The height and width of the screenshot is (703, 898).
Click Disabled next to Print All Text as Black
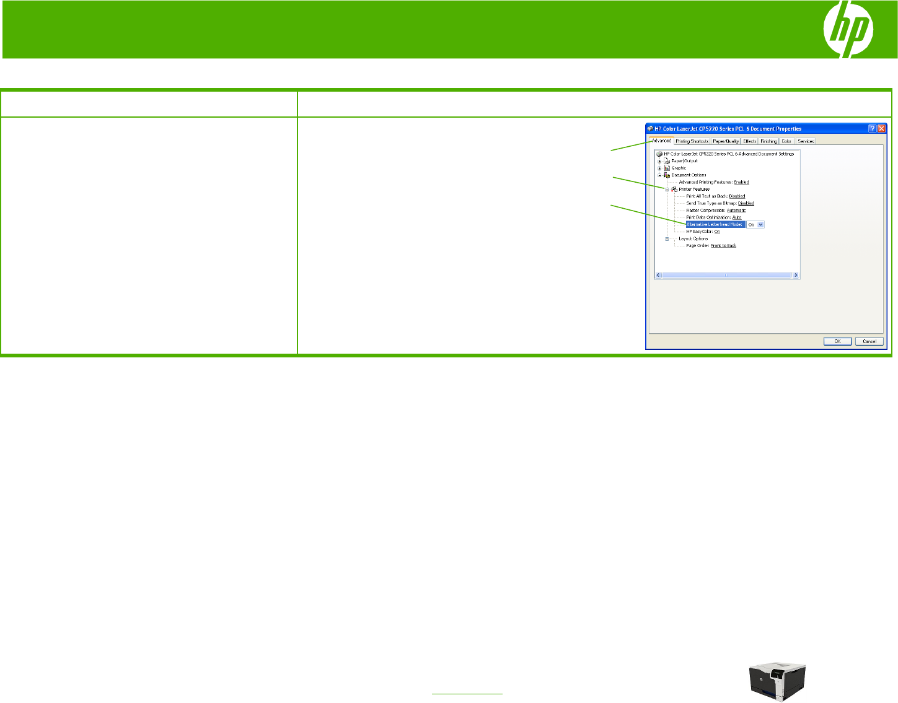pyautogui.click(x=737, y=196)
